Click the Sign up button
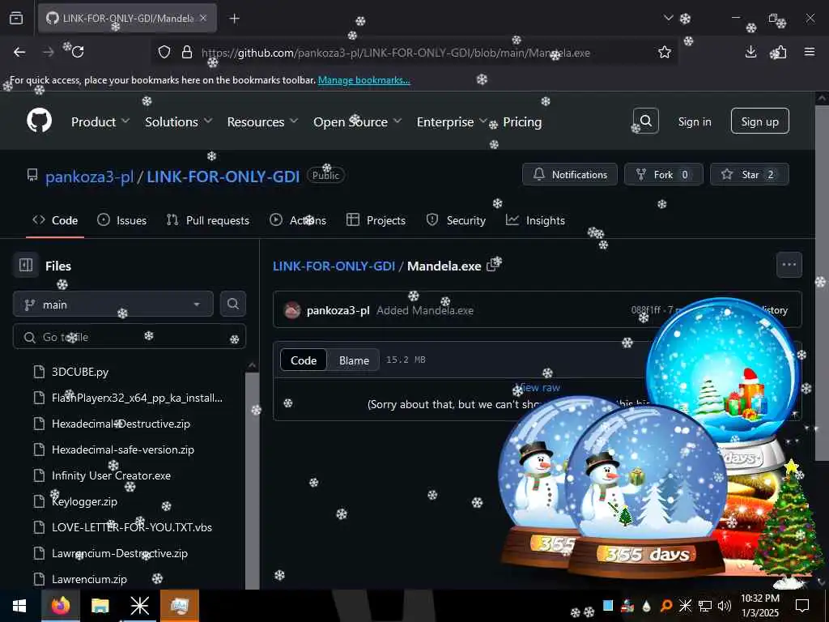Viewport: 829px width, 622px height. (759, 121)
